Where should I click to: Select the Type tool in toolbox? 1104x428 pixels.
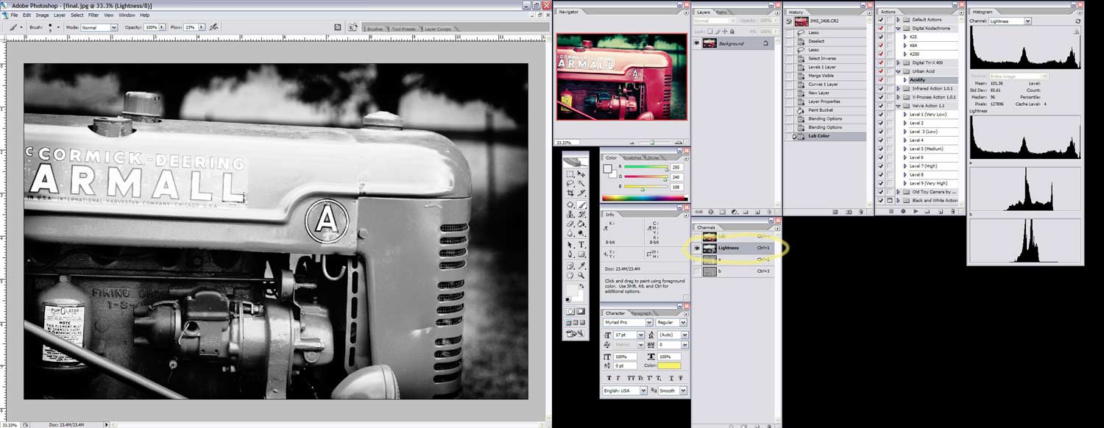(581, 244)
